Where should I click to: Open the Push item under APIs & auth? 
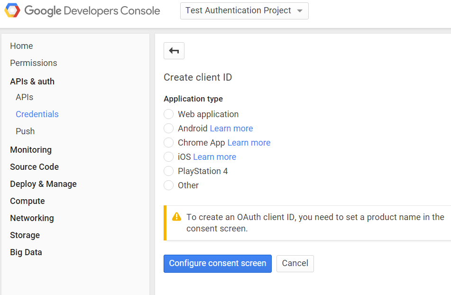point(25,131)
